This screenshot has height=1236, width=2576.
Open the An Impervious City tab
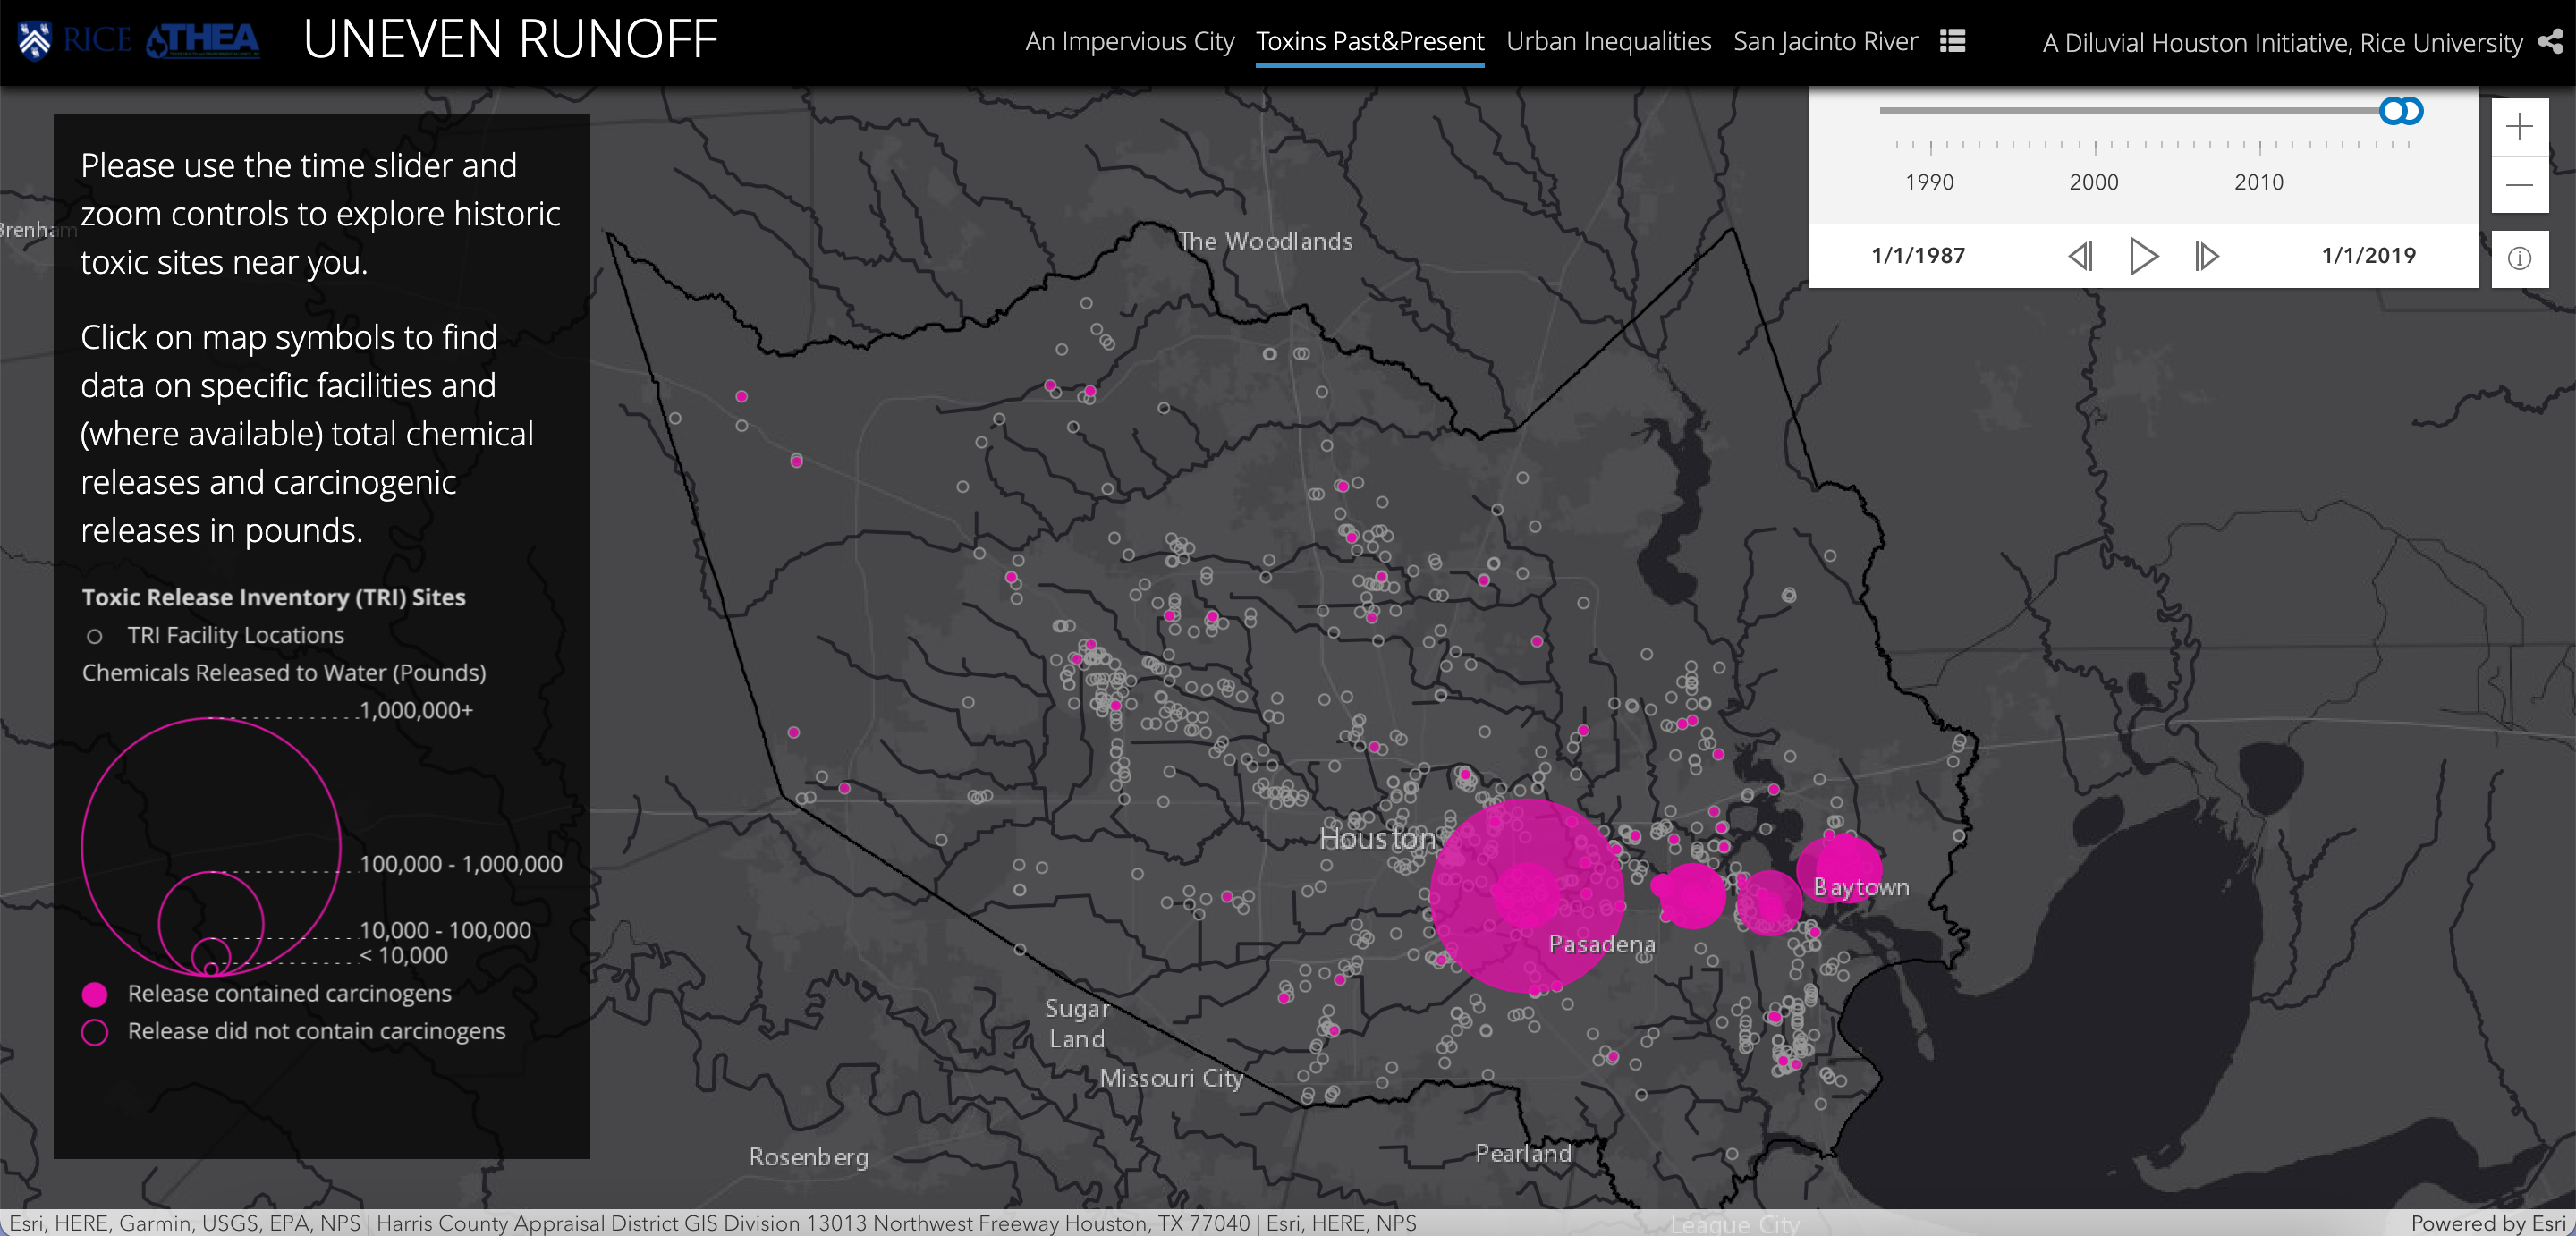pyautogui.click(x=1130, y=42)
